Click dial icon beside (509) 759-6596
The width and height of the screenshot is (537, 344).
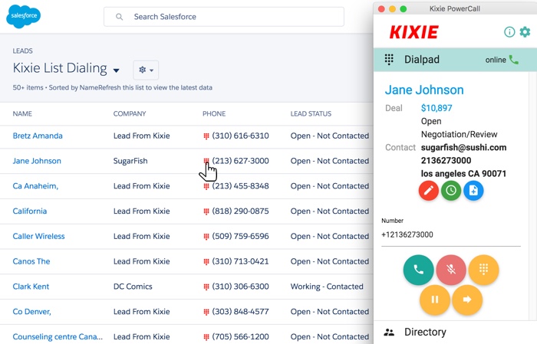(206, 237)
